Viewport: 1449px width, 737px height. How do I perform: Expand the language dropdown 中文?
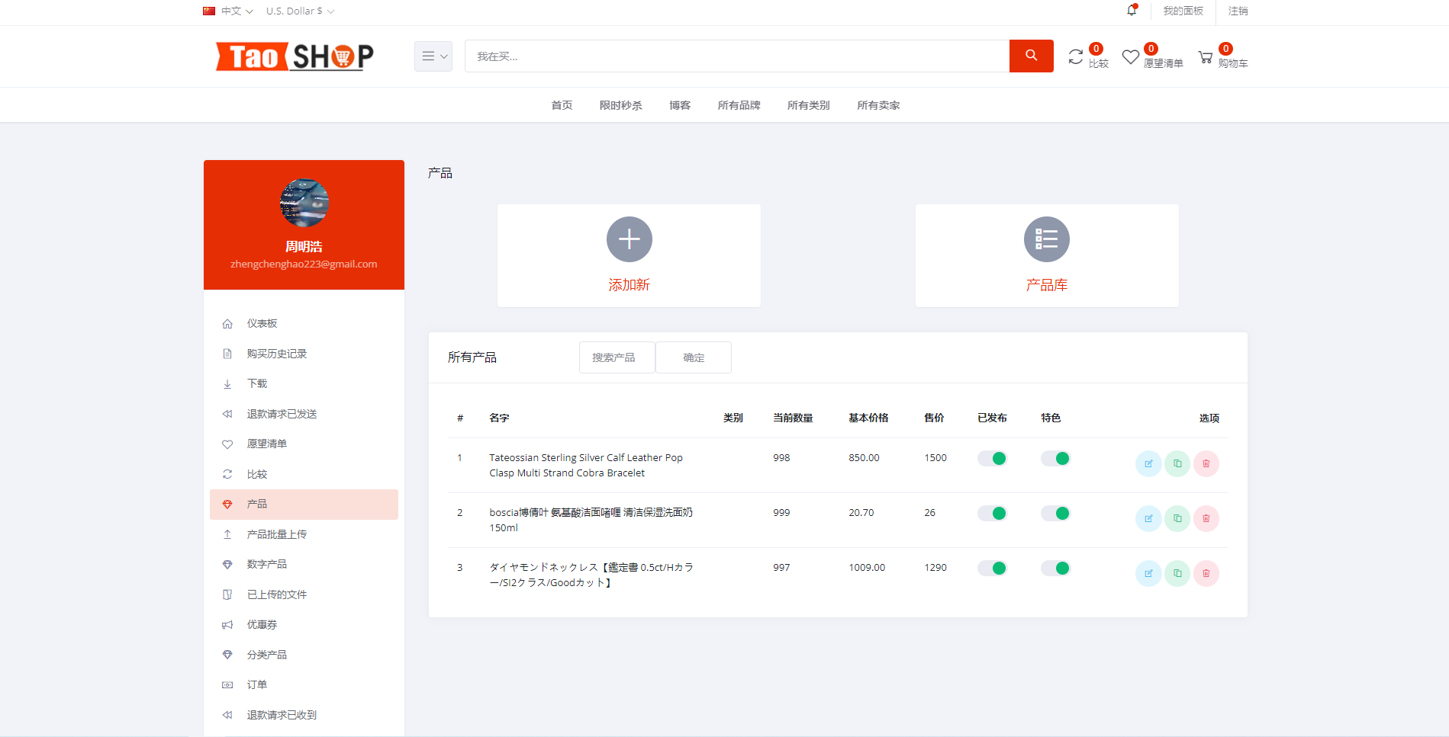(x=228, y=11)
